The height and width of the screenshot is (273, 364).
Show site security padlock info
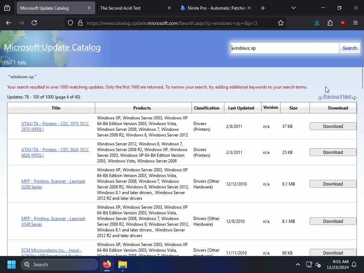coord(80,23)
